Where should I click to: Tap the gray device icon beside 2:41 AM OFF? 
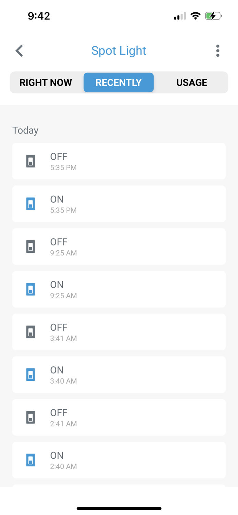(x=31, y=417)
